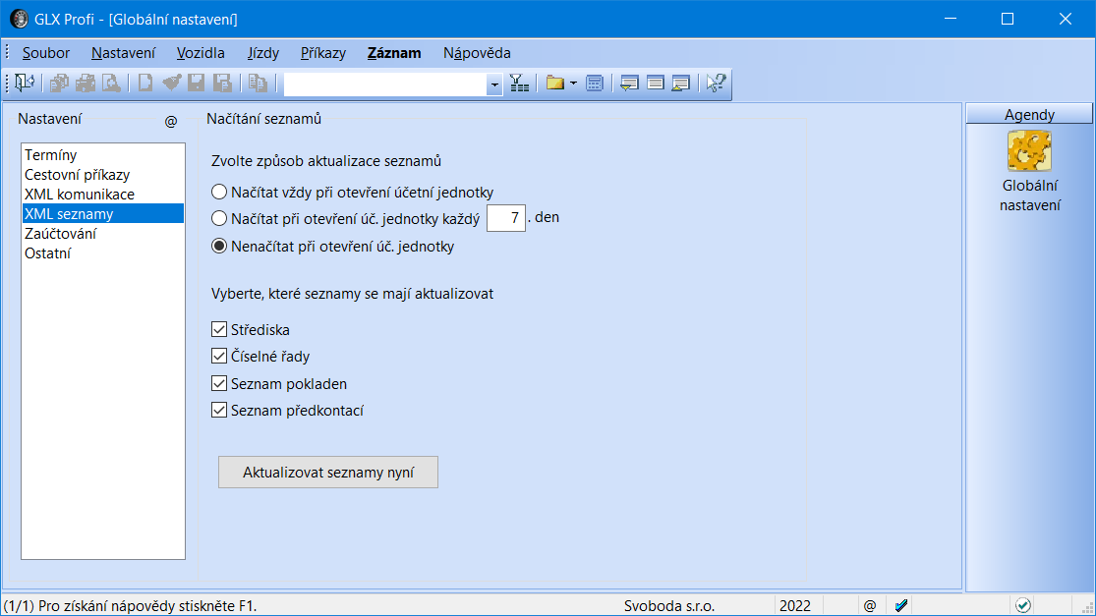Select XML komunikace in the settings list
The width and height of the screenshot is (1096, 616).
(103, 195)
